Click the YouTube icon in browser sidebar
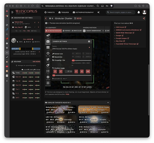The image size is (154, 143). pos(7,66)
